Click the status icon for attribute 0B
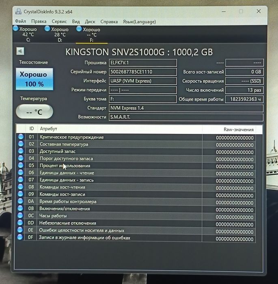Screen dimensions: 278x284 point(20,208)
